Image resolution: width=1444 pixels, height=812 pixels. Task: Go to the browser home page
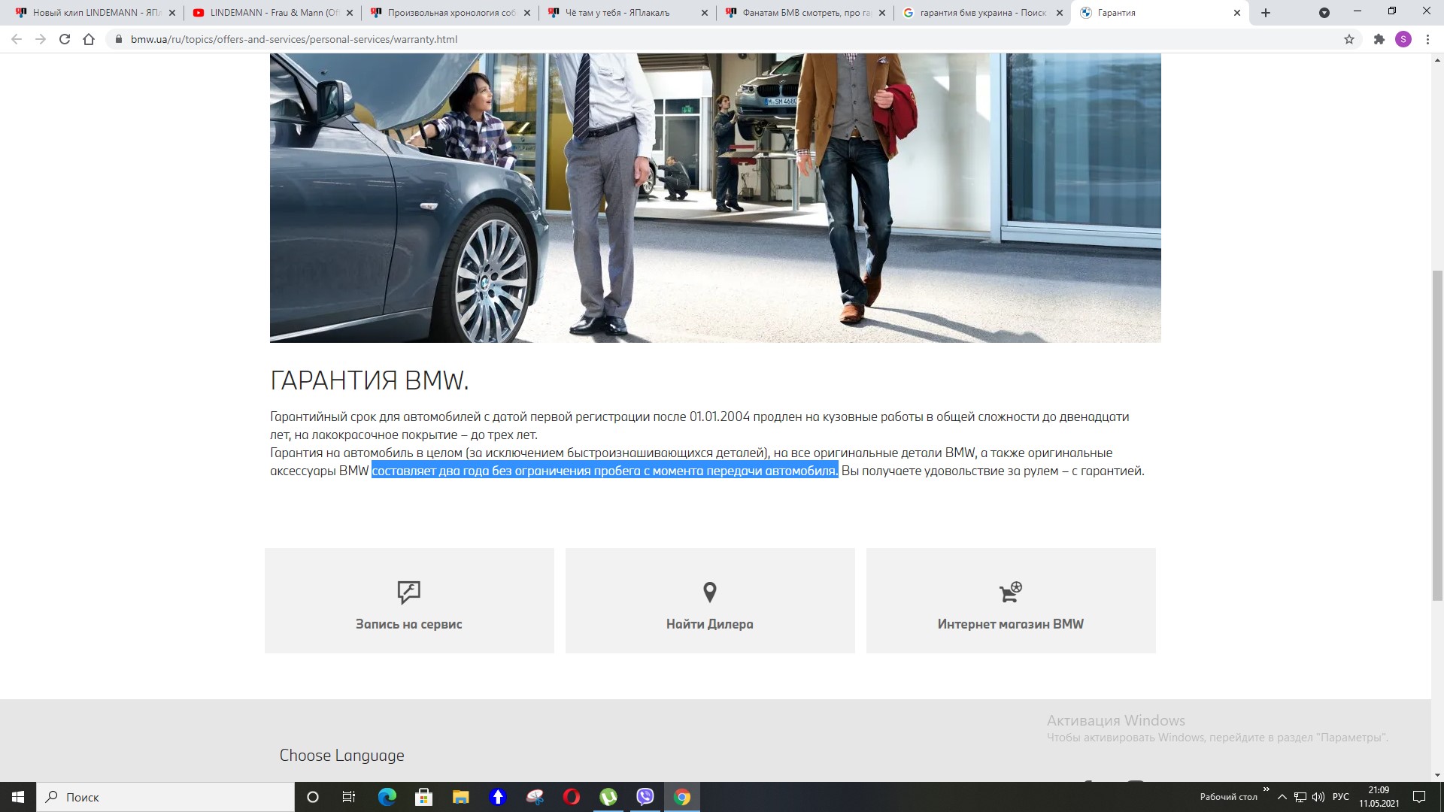click(x=89, y=39)
